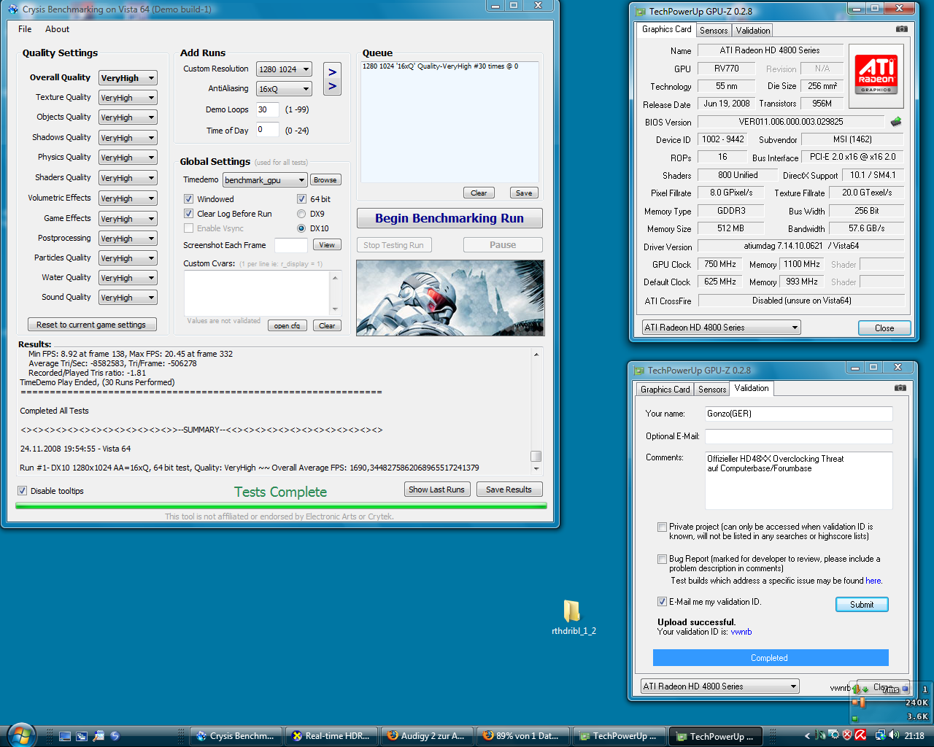The height and width of the screenshot is (747, 934).
Task: Launch the blue swirl quick launch icon
Action: (115, 736)
